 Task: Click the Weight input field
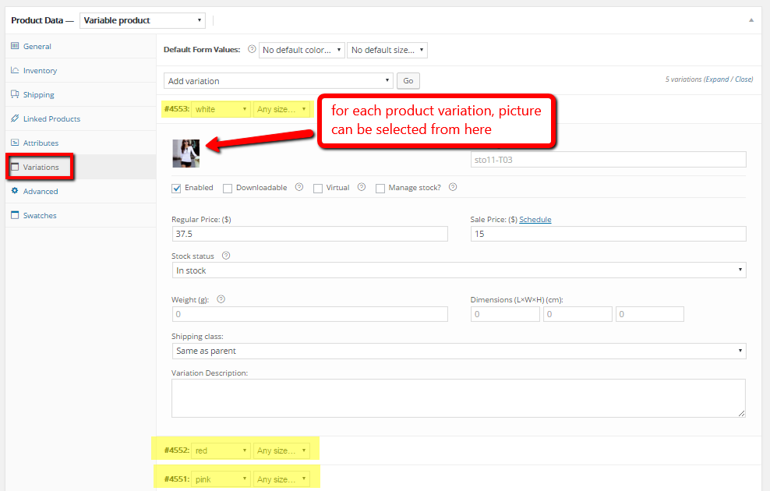(x=310, y=314)
